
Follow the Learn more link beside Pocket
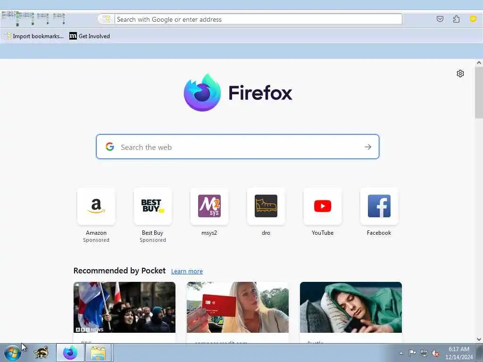pos(187,271)
